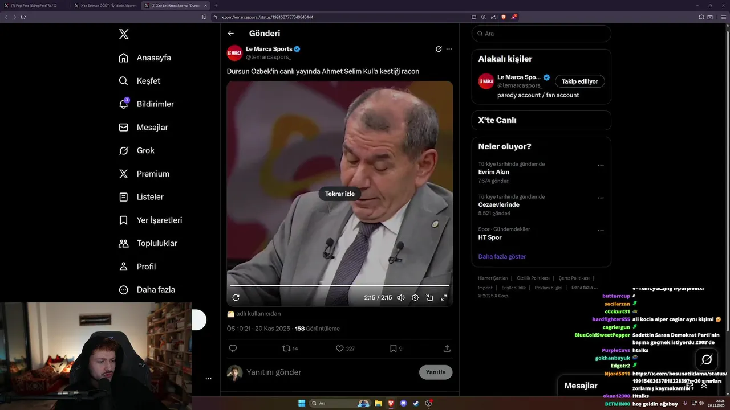The image size is (730, 410).
Task: Click the Brave Shields lion icon
Action: tap(504, 17)
